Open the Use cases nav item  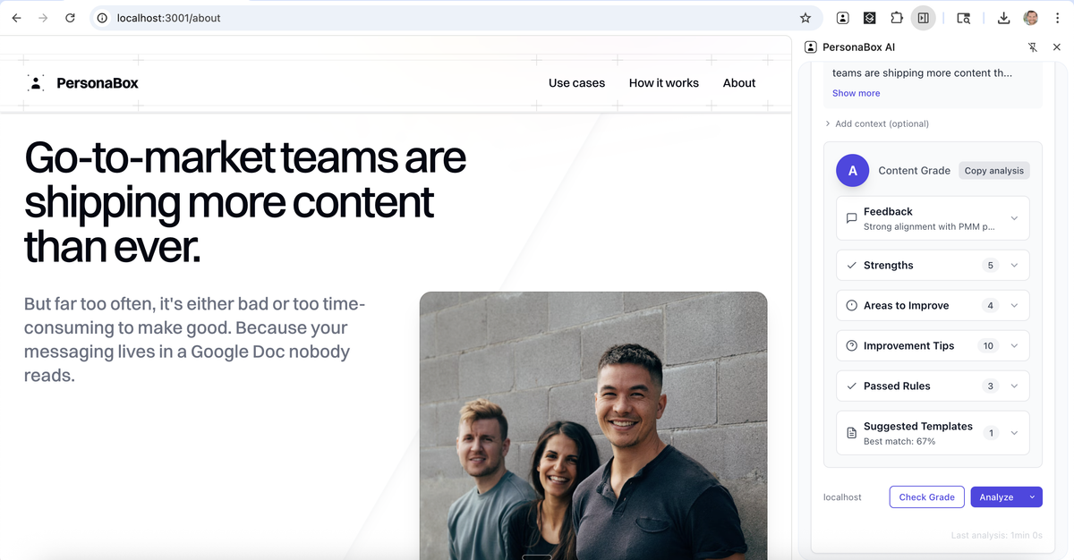576,83
